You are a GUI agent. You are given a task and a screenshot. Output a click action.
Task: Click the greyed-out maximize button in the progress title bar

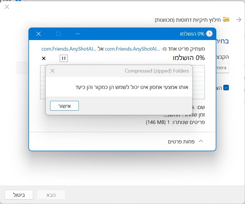click(x=58, y=34)
